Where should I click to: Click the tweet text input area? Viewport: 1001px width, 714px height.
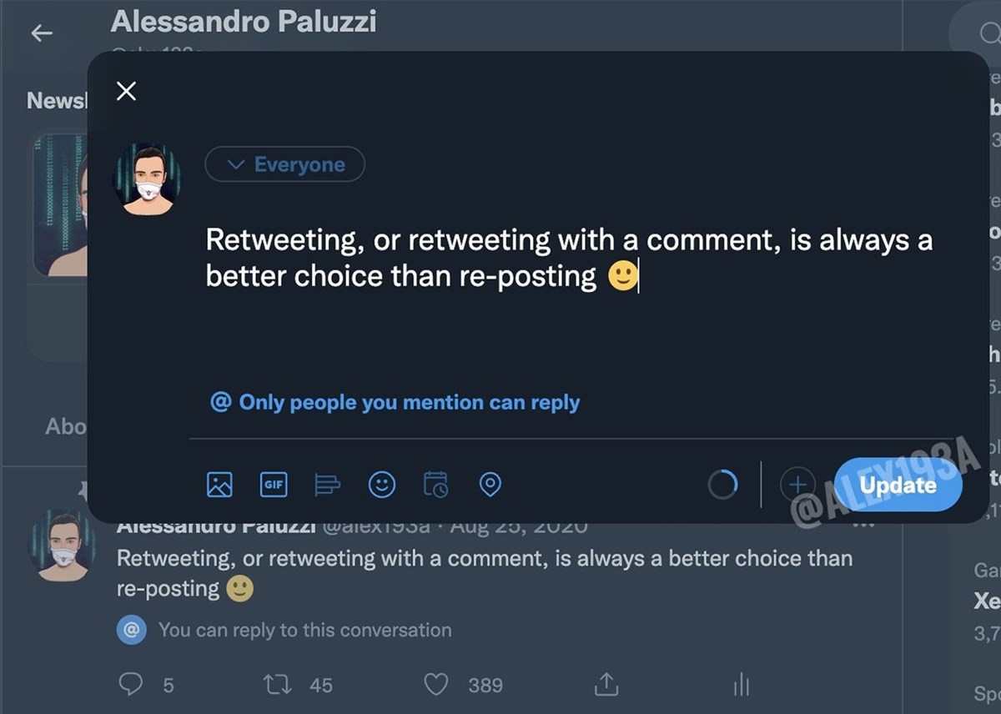tap(567, 259)
